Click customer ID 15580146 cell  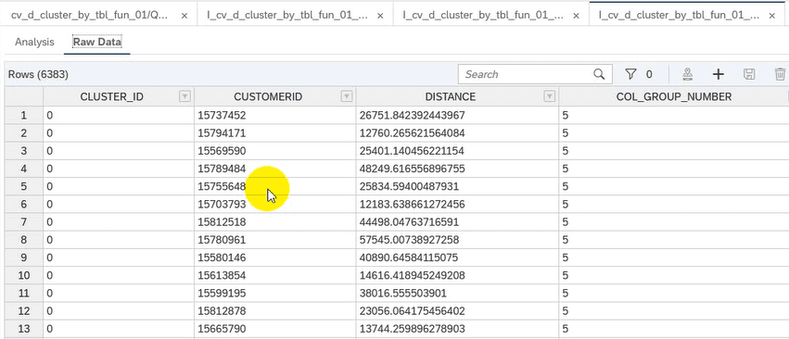pos(275,257)
